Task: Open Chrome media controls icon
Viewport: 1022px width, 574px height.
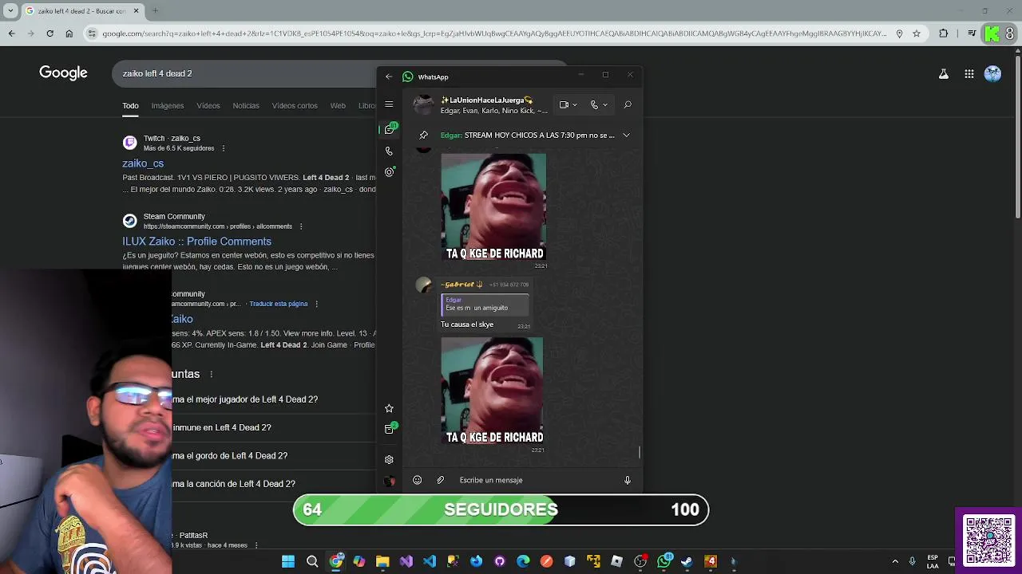Action: pyautogui.click(x=972, y=33)
